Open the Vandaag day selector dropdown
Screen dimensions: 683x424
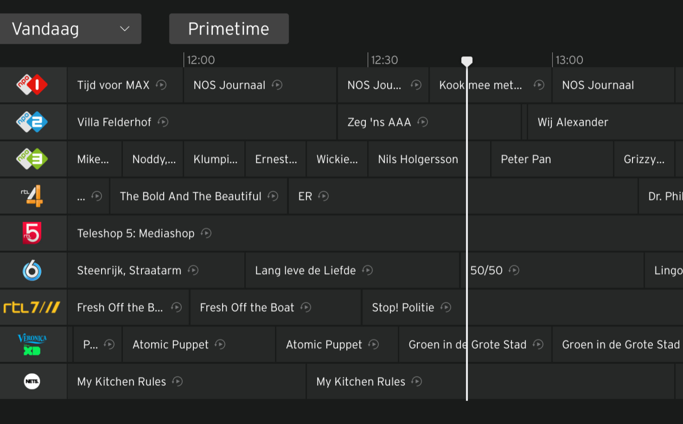(x=71, y=28)
